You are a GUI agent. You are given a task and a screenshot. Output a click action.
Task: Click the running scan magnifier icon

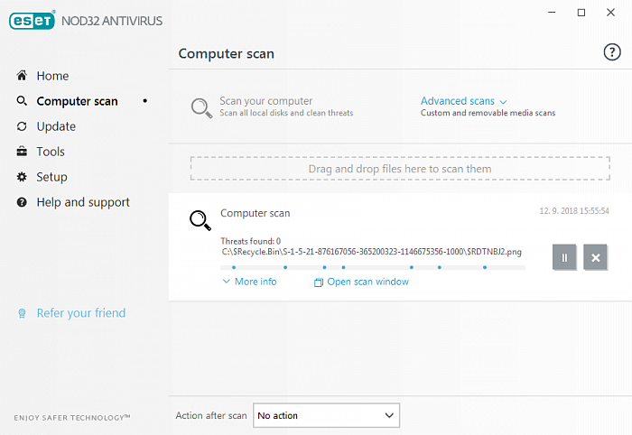coord(200,220)
